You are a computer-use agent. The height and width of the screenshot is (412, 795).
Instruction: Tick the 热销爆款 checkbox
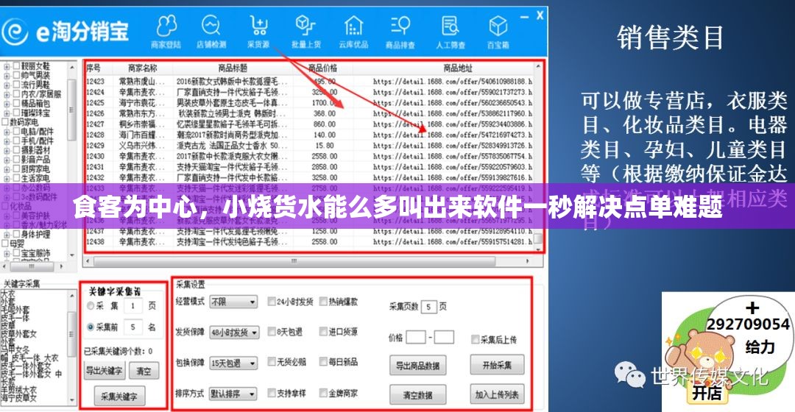(x=323, y=302)
